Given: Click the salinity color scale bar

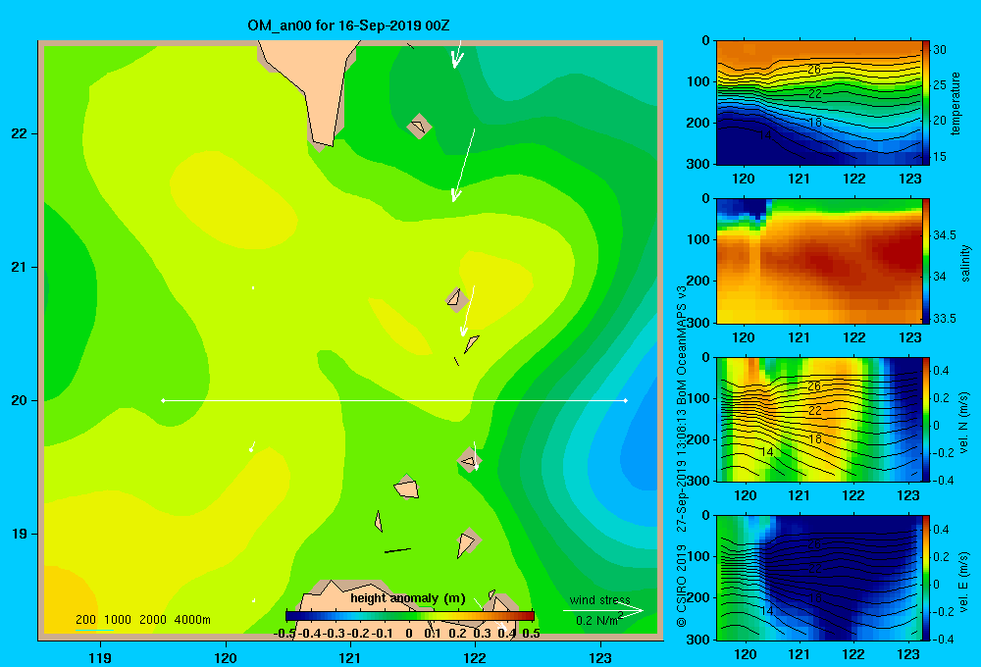Looking at the screenshot, I should (x=926, y=261).
